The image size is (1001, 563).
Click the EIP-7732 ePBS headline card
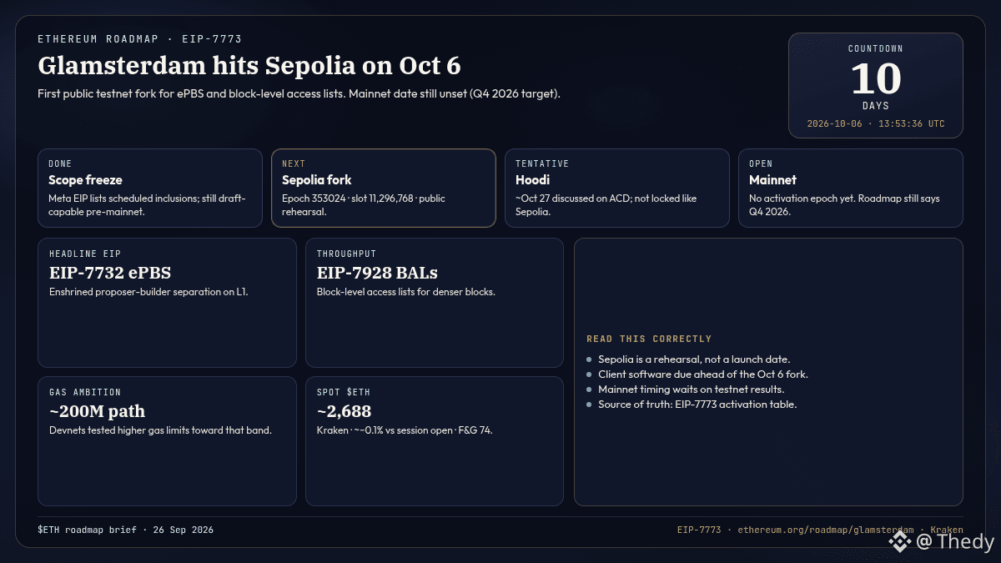[x=167, y=303]
